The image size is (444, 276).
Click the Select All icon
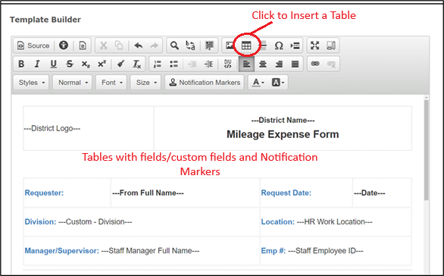(210, 45)
